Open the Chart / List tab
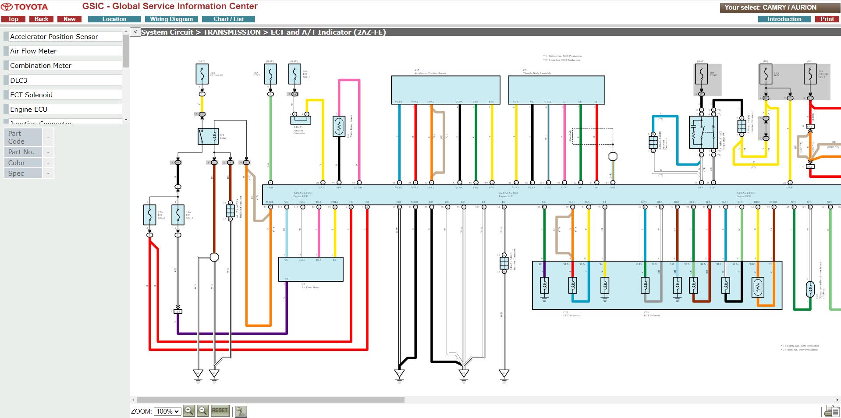Image resolution: width=841 pixels, height=418 pixels. (x=228, y=19)
